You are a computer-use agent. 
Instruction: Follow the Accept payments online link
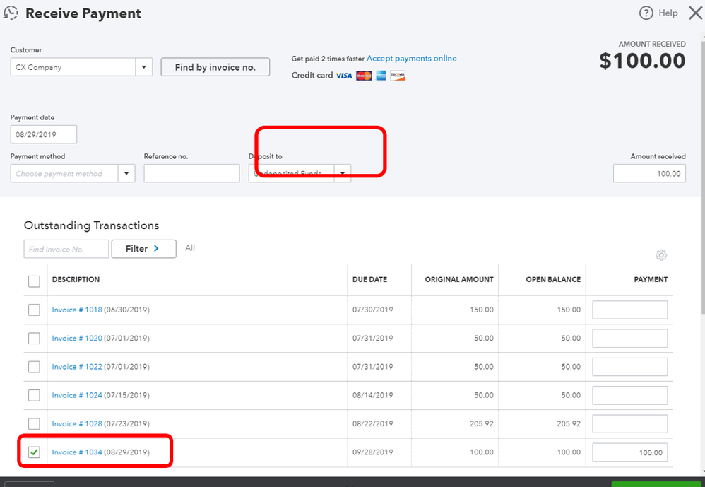click(x=411, y=59)
